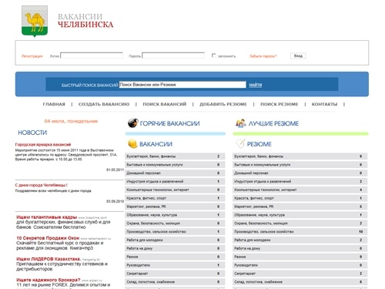Screen dimensions: 385x289
Task: Open the КОНТАКТЫ menu item
Action: [324, 104]
